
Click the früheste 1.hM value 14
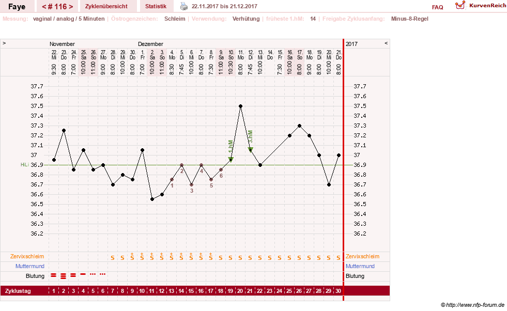pos(313,19)
